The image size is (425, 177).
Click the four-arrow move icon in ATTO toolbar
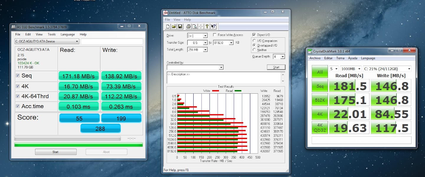coord(201,27)
